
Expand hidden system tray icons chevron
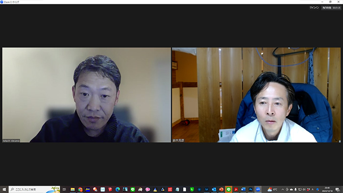tap(283, 190)
